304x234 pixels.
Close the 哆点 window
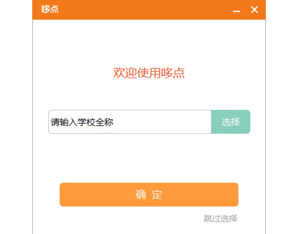click(254, 10)
